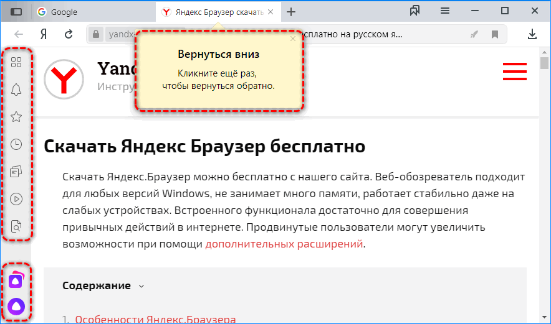Close the Вернуться вниз tooltip popup
551x324 pixels.
(x=293, y=39)
